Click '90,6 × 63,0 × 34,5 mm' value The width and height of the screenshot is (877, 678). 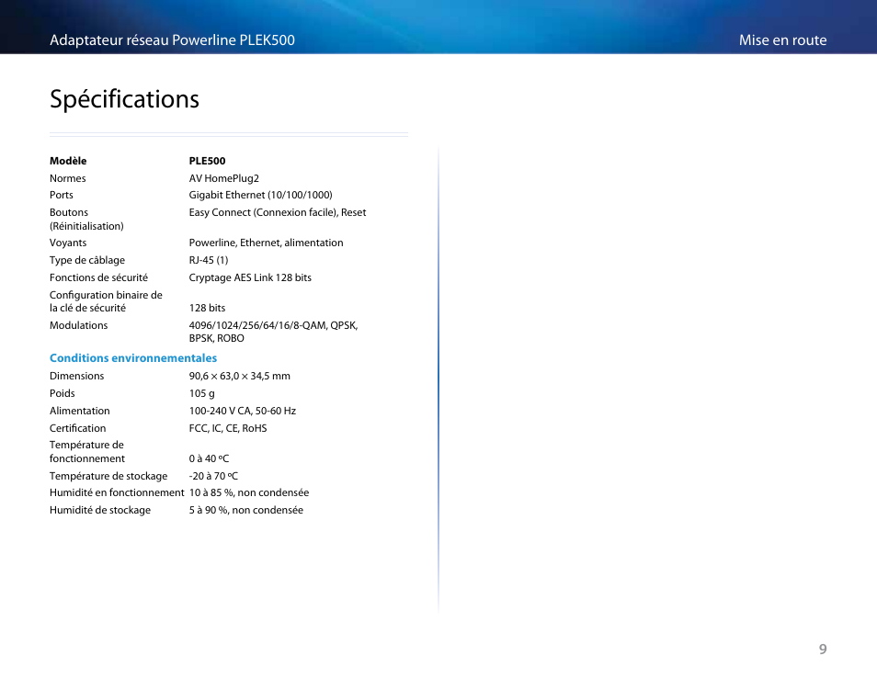239,376
